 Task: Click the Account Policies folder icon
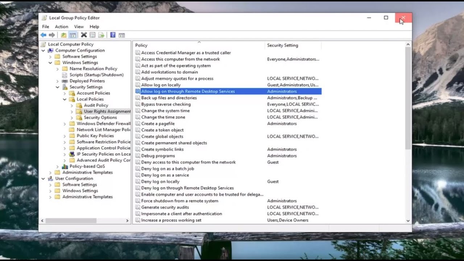(x=72, y=93)
